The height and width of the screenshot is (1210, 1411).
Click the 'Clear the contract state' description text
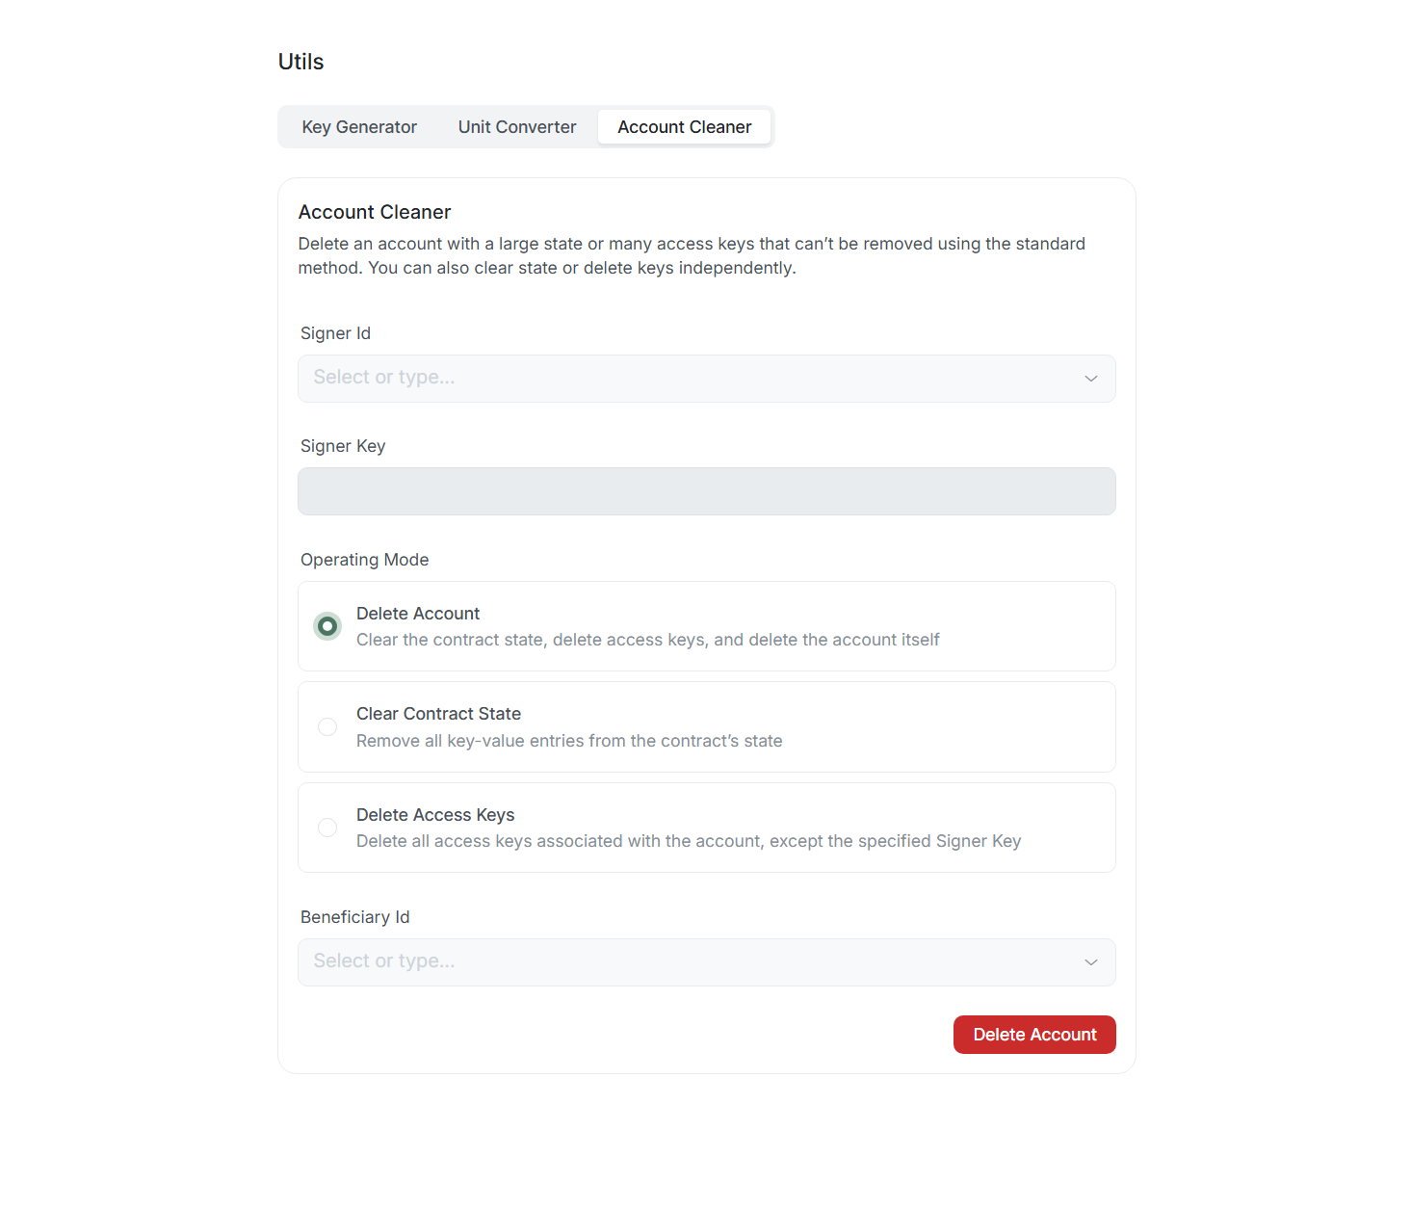[x=647, y=640]
